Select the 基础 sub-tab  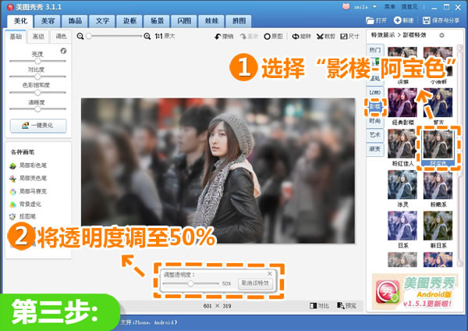(16, 37)
